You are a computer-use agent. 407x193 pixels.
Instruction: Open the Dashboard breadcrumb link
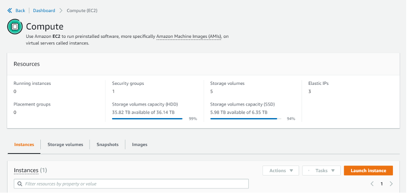pyautogui.click(x=44, y=10)
